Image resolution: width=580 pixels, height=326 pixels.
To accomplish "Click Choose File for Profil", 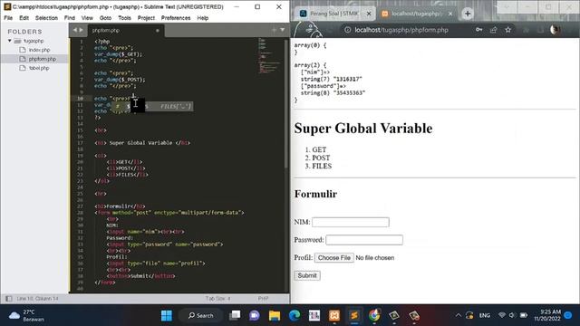I will tap(334, 257).
